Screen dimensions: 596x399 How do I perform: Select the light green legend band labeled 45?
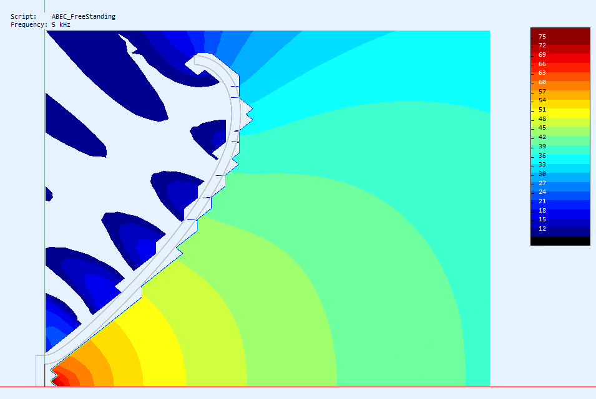pyautogui.click(x=560, y=132)
